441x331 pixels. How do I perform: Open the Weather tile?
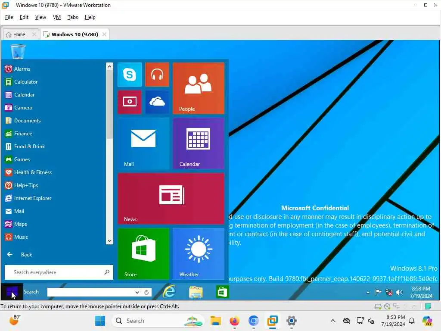(198, 253)
